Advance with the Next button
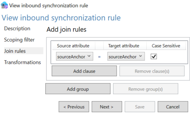Screen dimensions: 190x115 click(x=106, y=107)
